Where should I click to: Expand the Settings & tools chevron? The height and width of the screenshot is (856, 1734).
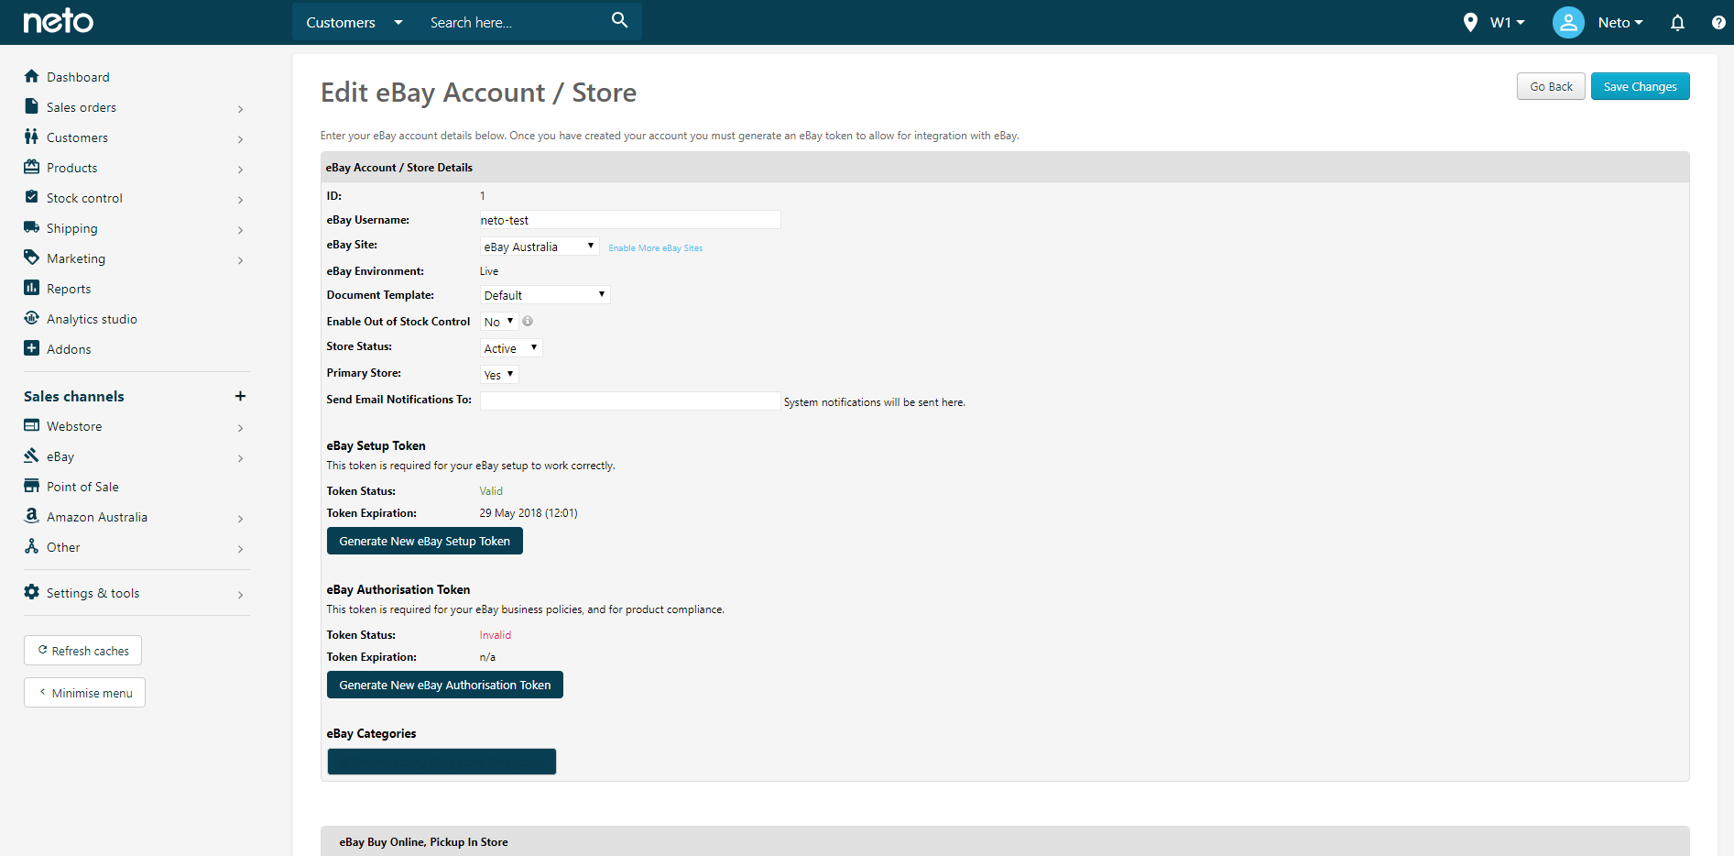(240, 595)
